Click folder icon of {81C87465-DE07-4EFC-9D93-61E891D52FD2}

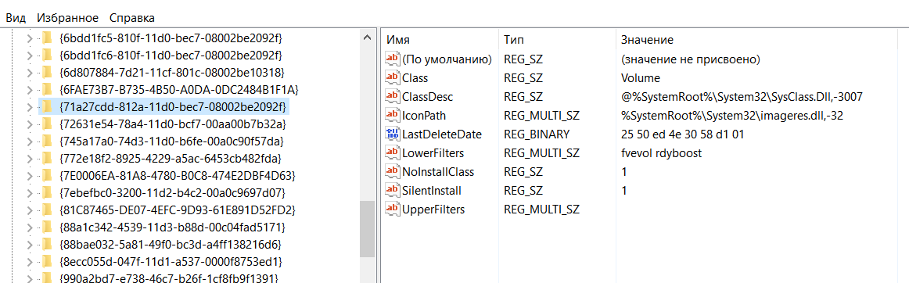coord(47,210)
